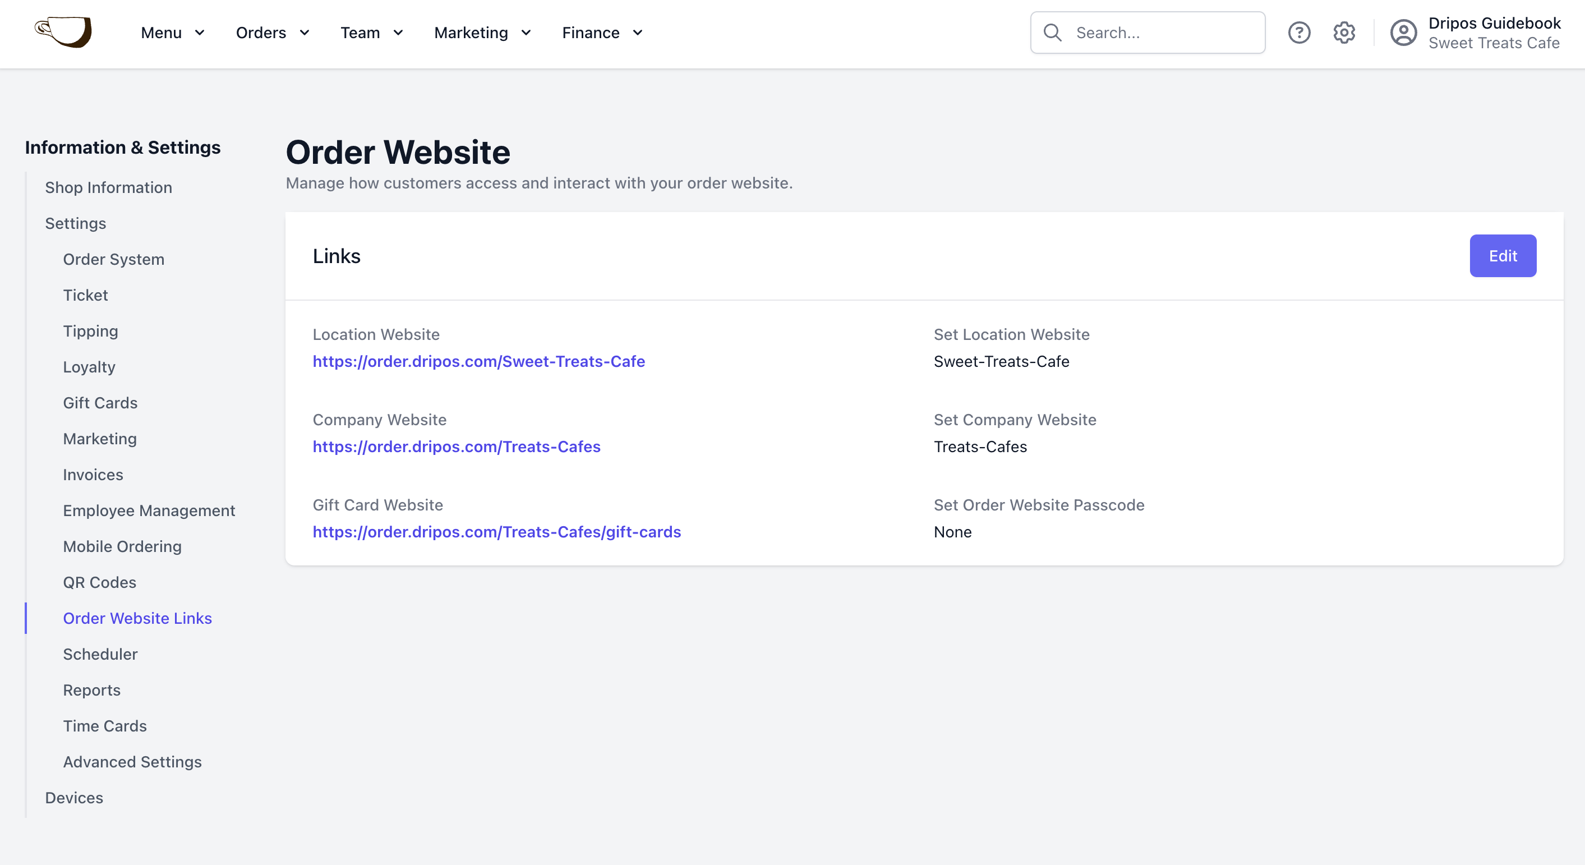Screen dimensions: 1585x865
Task: Select Settings in the sidebar
Action: point(76,223)
